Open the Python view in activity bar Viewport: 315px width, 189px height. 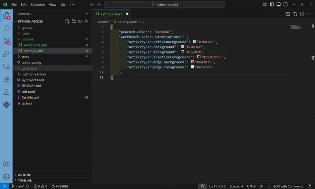pos(6,105)
